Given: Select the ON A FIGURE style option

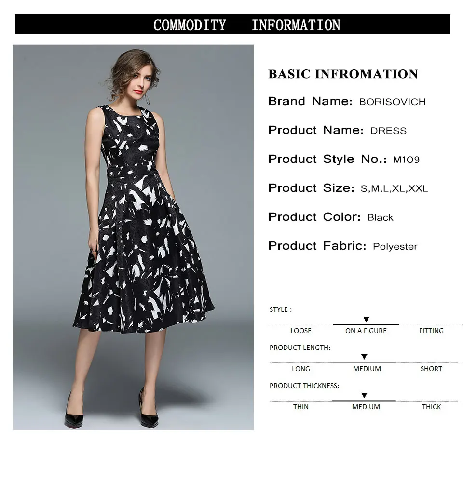Looking at the screenshot, I should [x=366, y=331].
